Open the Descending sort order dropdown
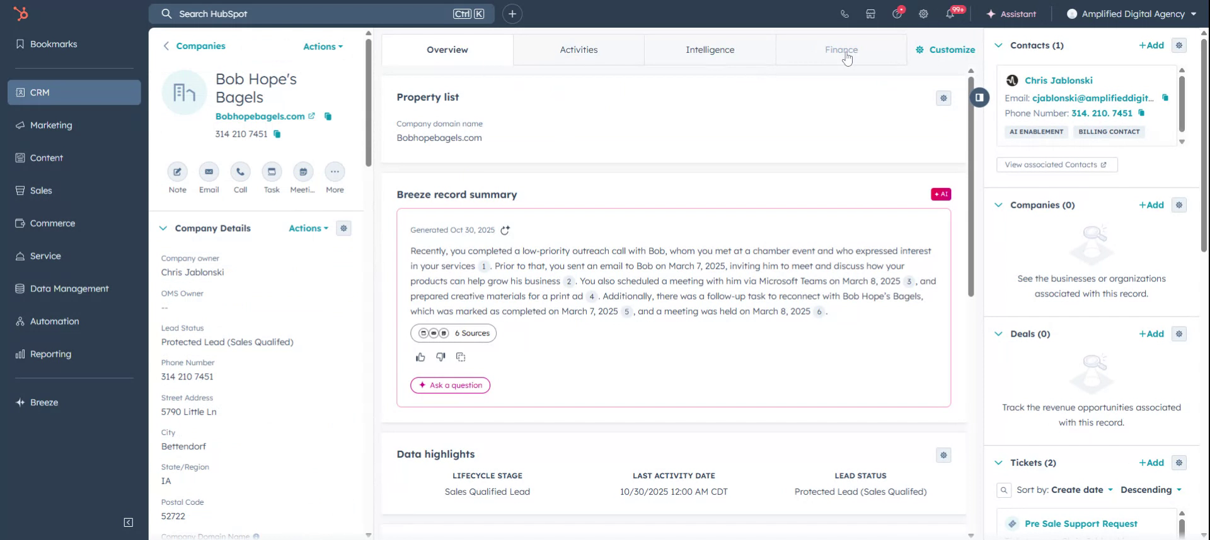 point(1151,490)
